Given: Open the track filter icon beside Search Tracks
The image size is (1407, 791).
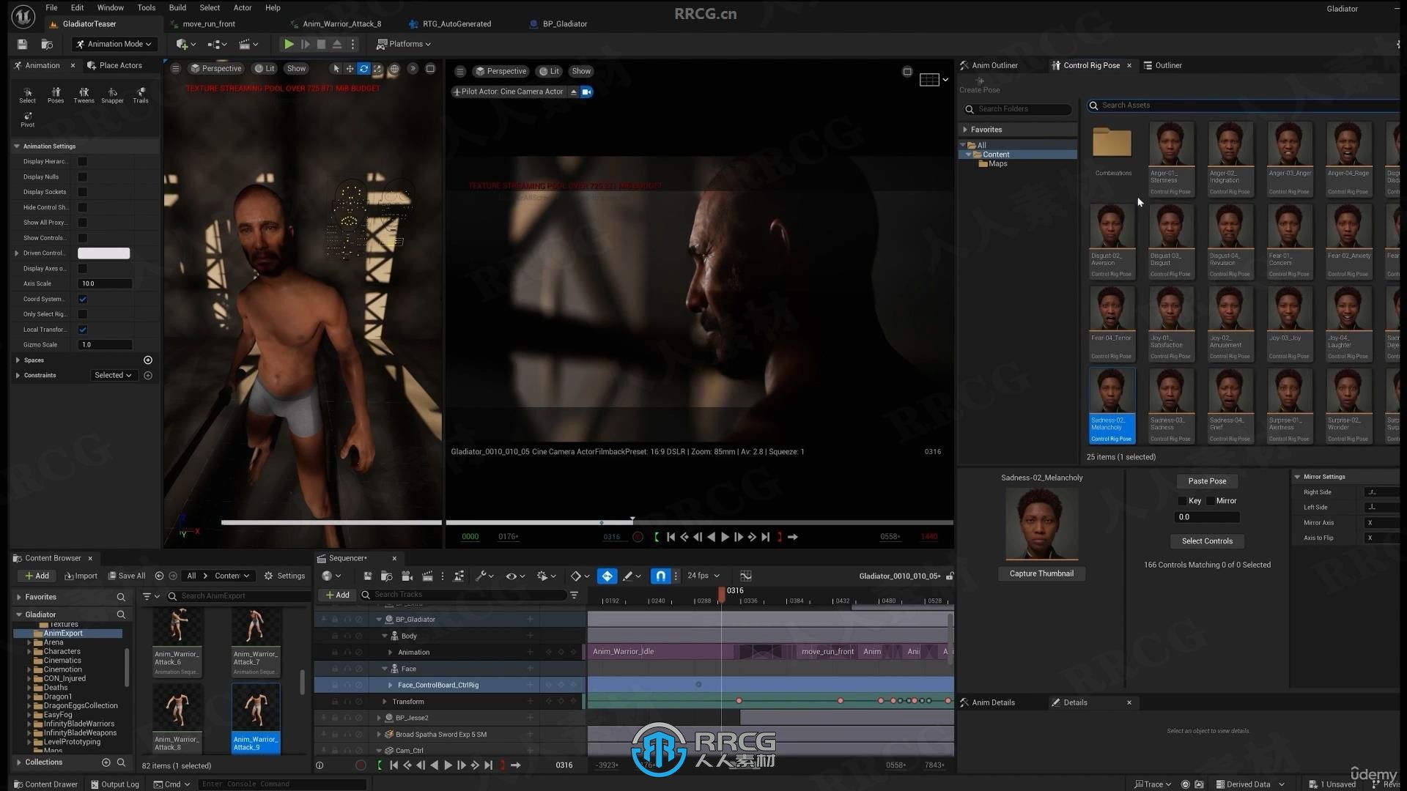Looking at the screenshot, I should (575, 595).
